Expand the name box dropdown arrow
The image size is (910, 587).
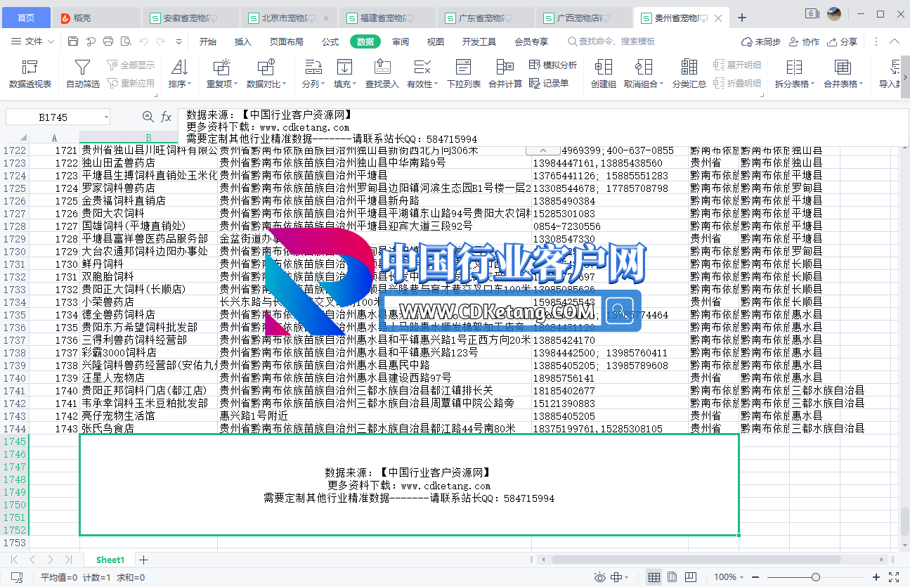pyautogui.click(x=106, y=117)
